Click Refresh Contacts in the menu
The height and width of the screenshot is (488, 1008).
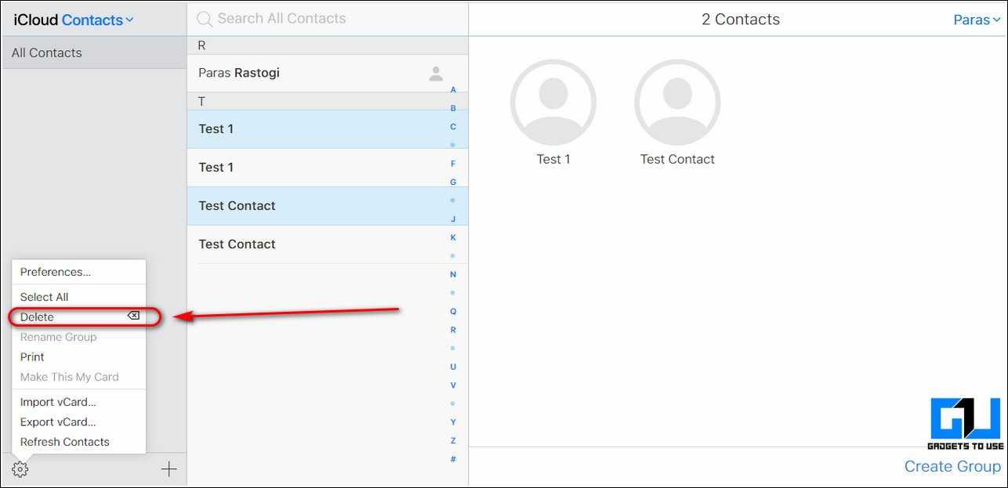[x=65, y=442]
